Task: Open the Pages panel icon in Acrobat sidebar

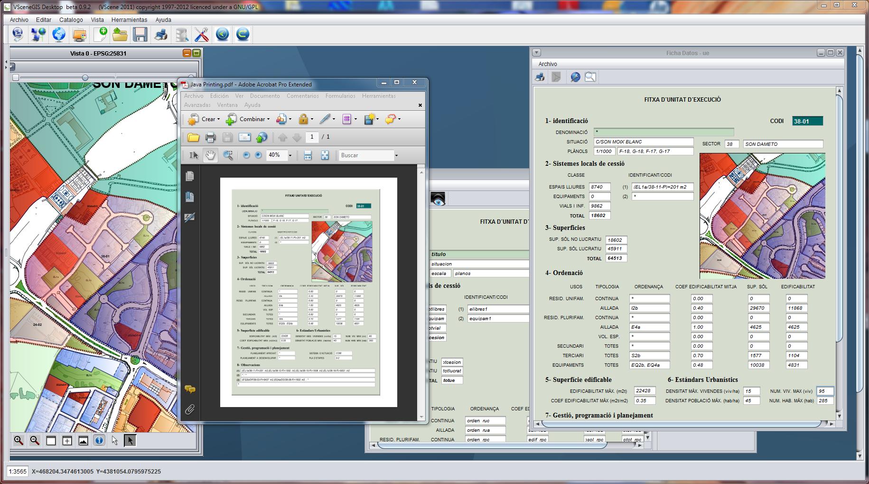Action: click(x=190, y=176)
